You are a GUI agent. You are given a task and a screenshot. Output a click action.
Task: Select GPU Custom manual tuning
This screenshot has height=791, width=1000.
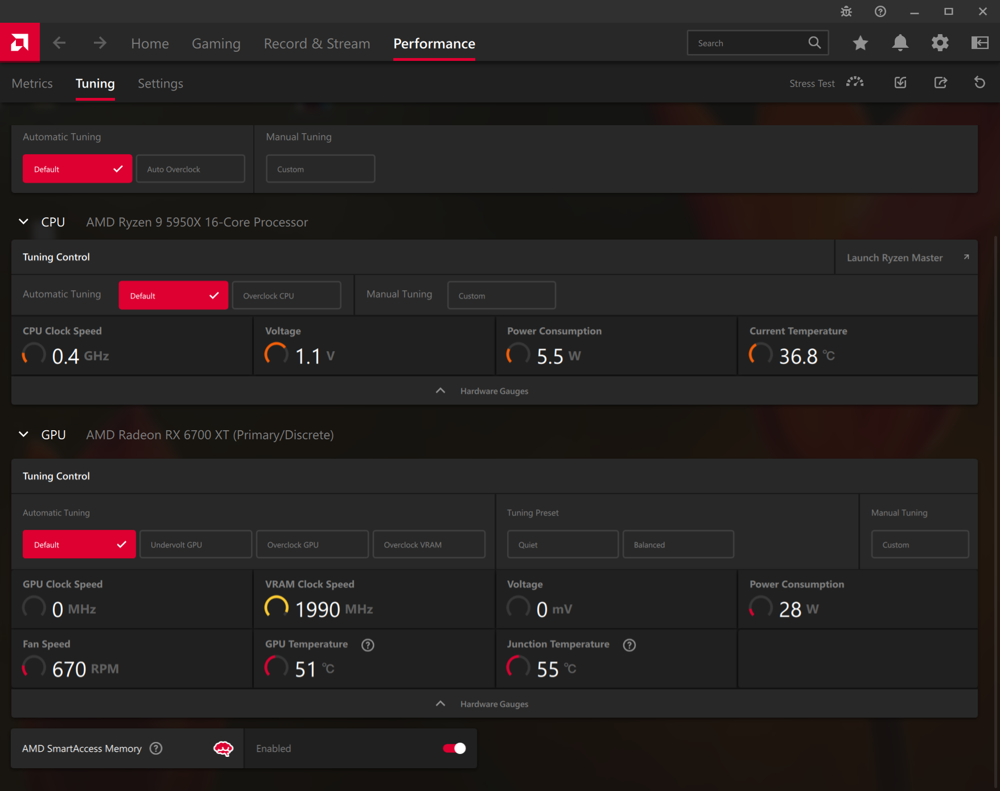920,544
